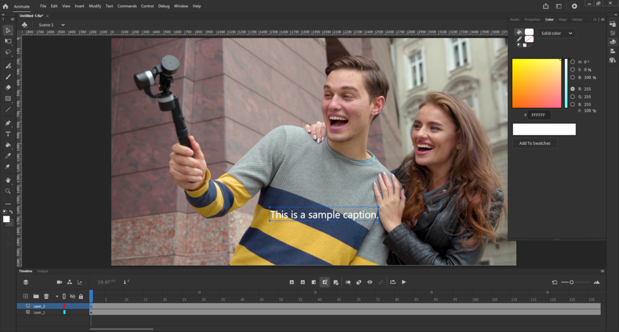Select the H hue radio button
Viewport: 619px width, 332px height.
click(572, 62)
